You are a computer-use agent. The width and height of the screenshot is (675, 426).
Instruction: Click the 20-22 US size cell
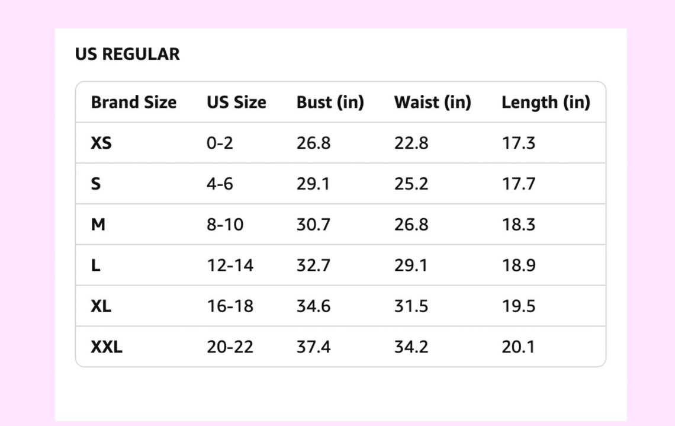click(230, 347)
